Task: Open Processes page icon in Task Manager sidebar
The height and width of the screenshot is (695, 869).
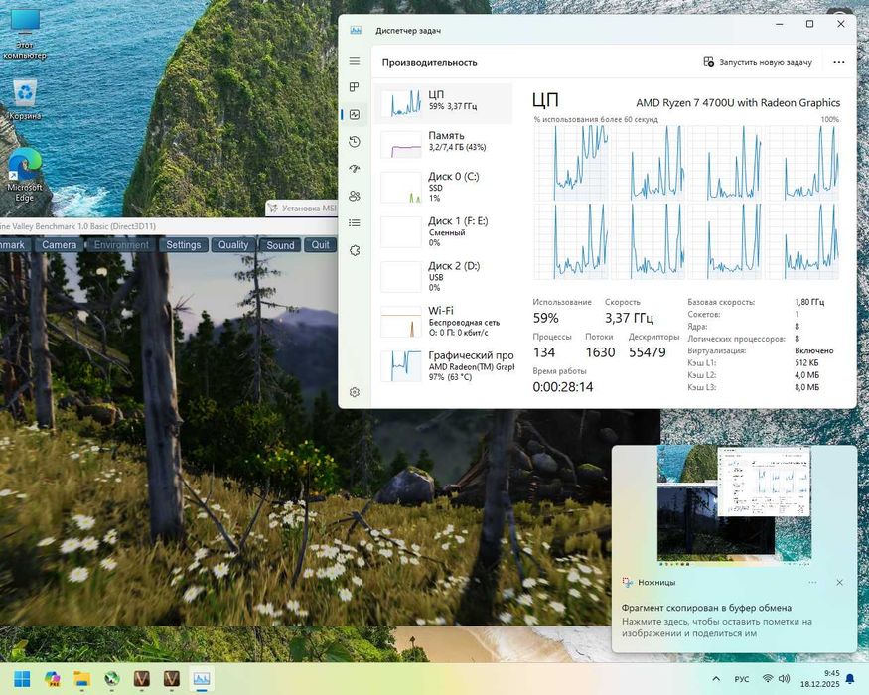Action: pyautogui.click(x=355, y=87)
